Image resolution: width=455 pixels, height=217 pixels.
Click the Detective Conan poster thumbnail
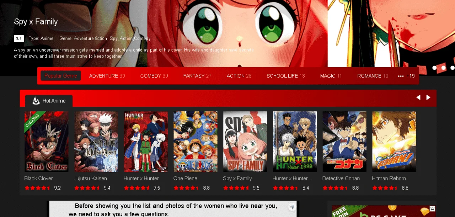(344, 142)
